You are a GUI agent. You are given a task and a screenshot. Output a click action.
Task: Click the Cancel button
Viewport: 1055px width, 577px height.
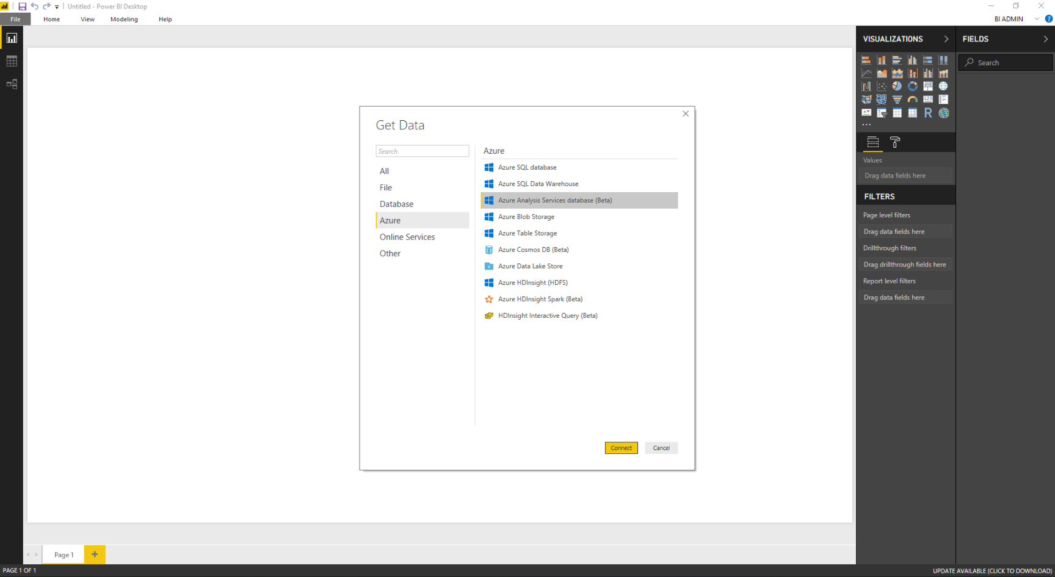661,448
